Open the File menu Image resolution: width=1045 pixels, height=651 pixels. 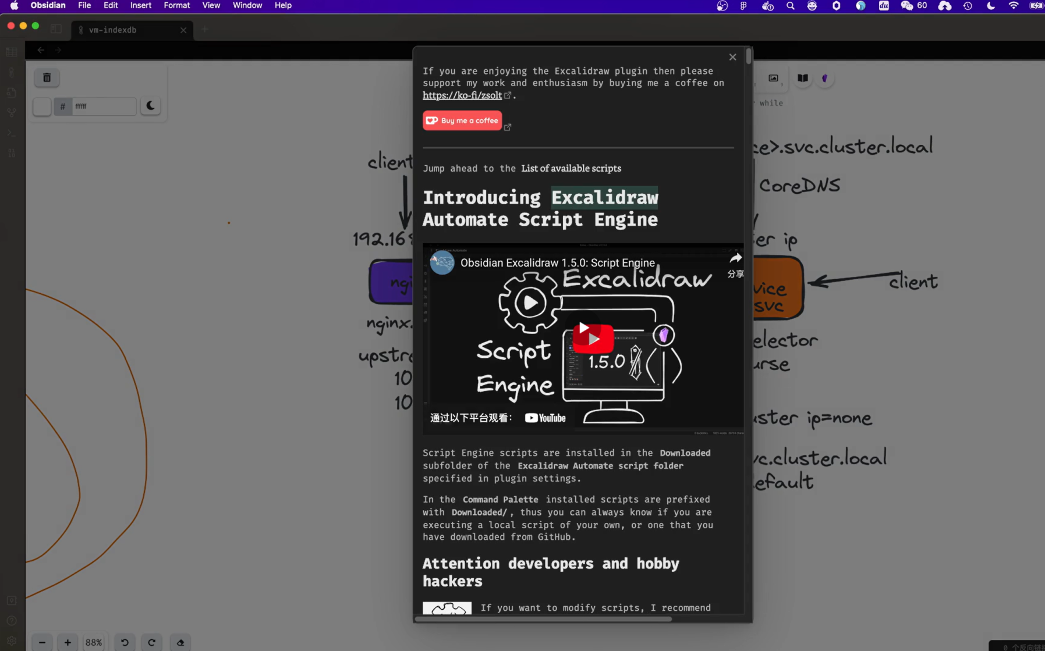[84, 5]
